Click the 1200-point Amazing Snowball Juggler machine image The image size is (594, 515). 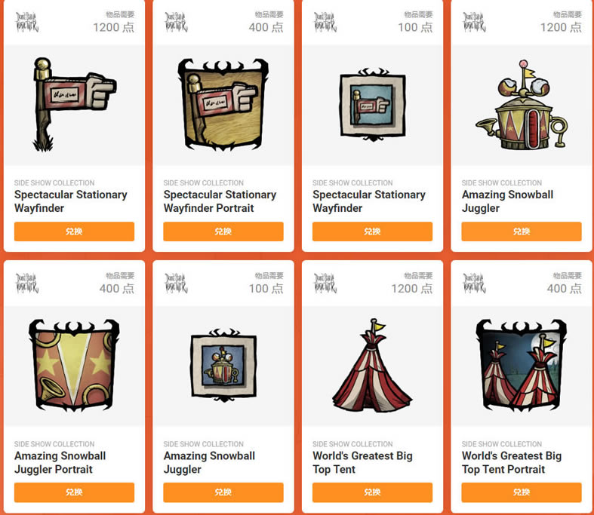click(x=522, y=105)
